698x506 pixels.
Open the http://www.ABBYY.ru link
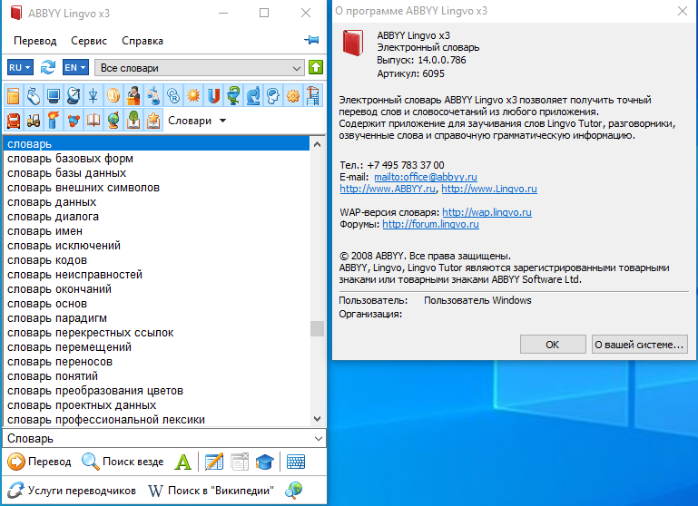(388, 189)
